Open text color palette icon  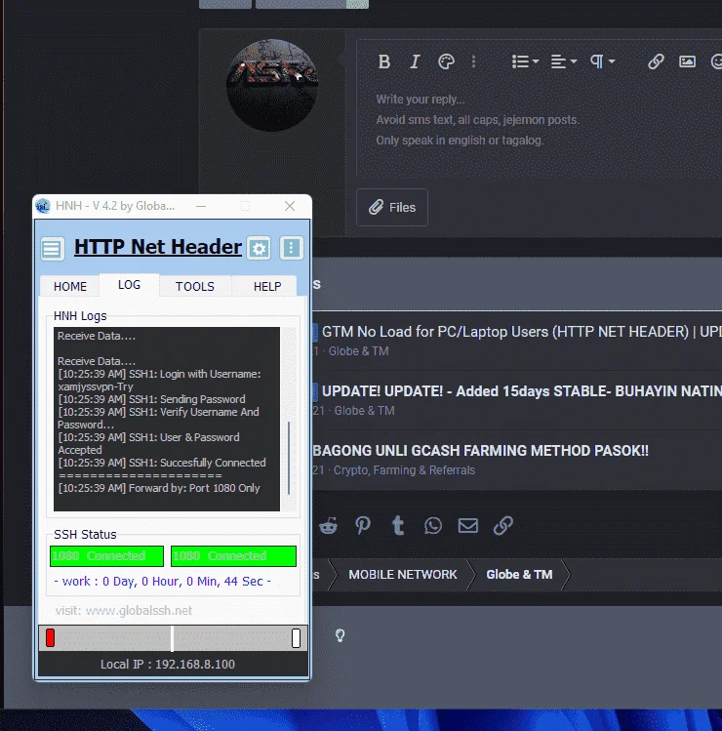[446, 61]
